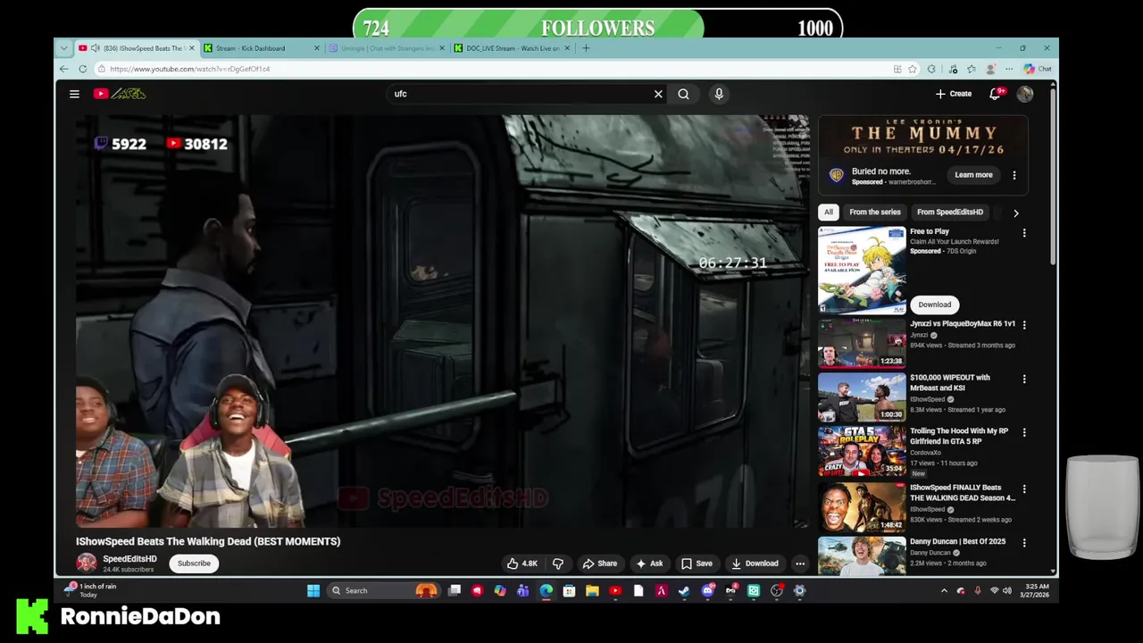
Task: Open $100,000 WIPEOUT with MrBeast thumbnail
Action: (x=862, y=397)
